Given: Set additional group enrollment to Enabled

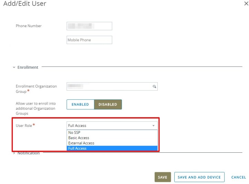Looking at the screenshot, I should click(x=80, y=105).
